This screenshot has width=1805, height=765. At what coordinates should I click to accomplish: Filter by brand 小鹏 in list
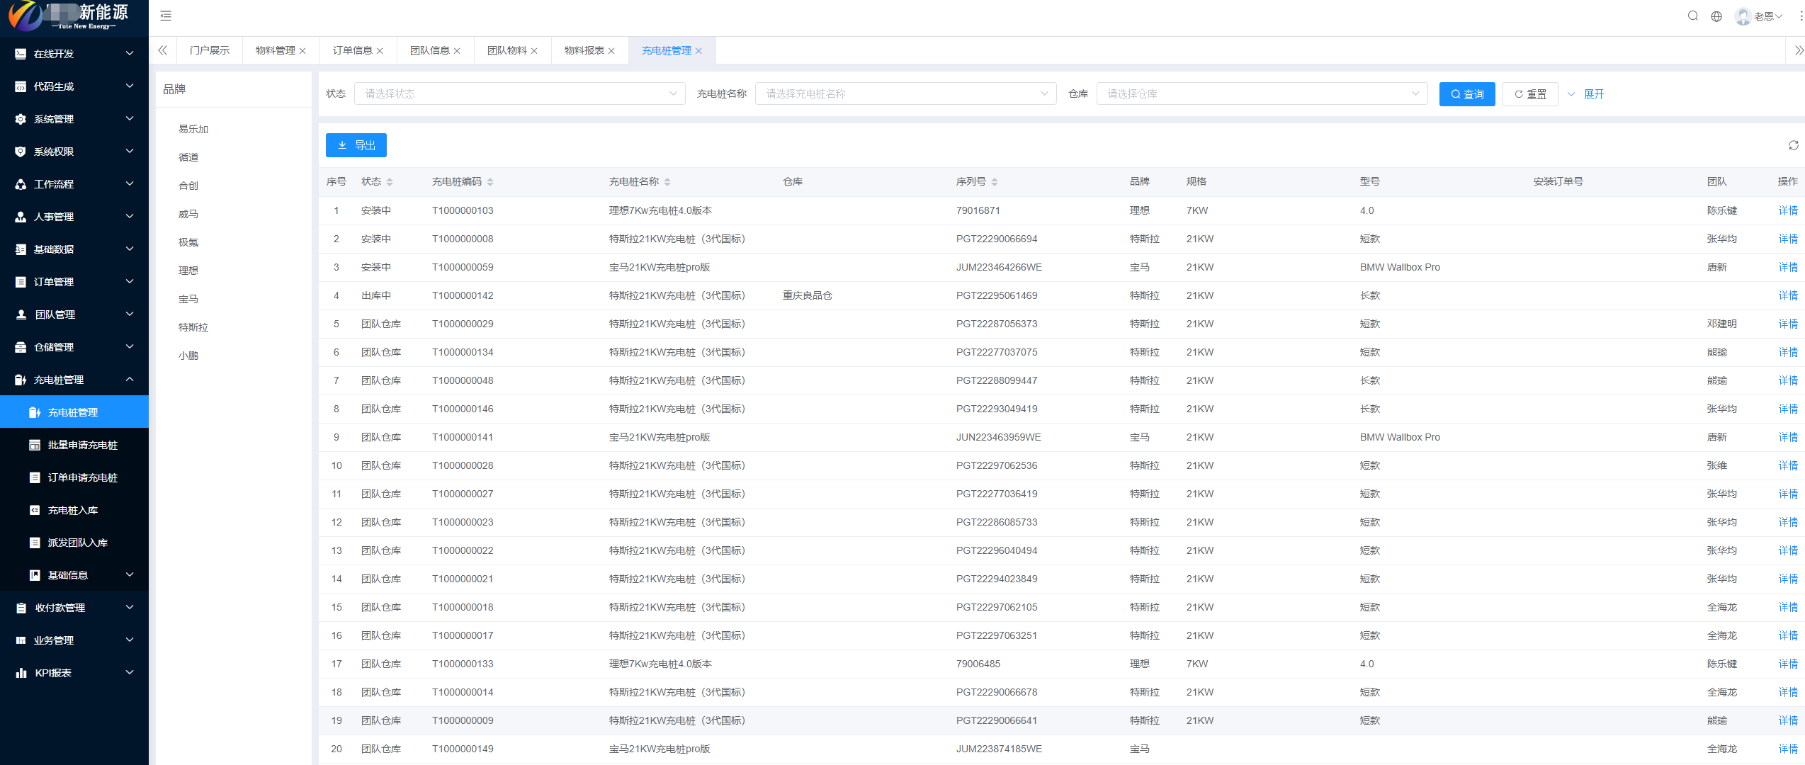coord(188,356)
